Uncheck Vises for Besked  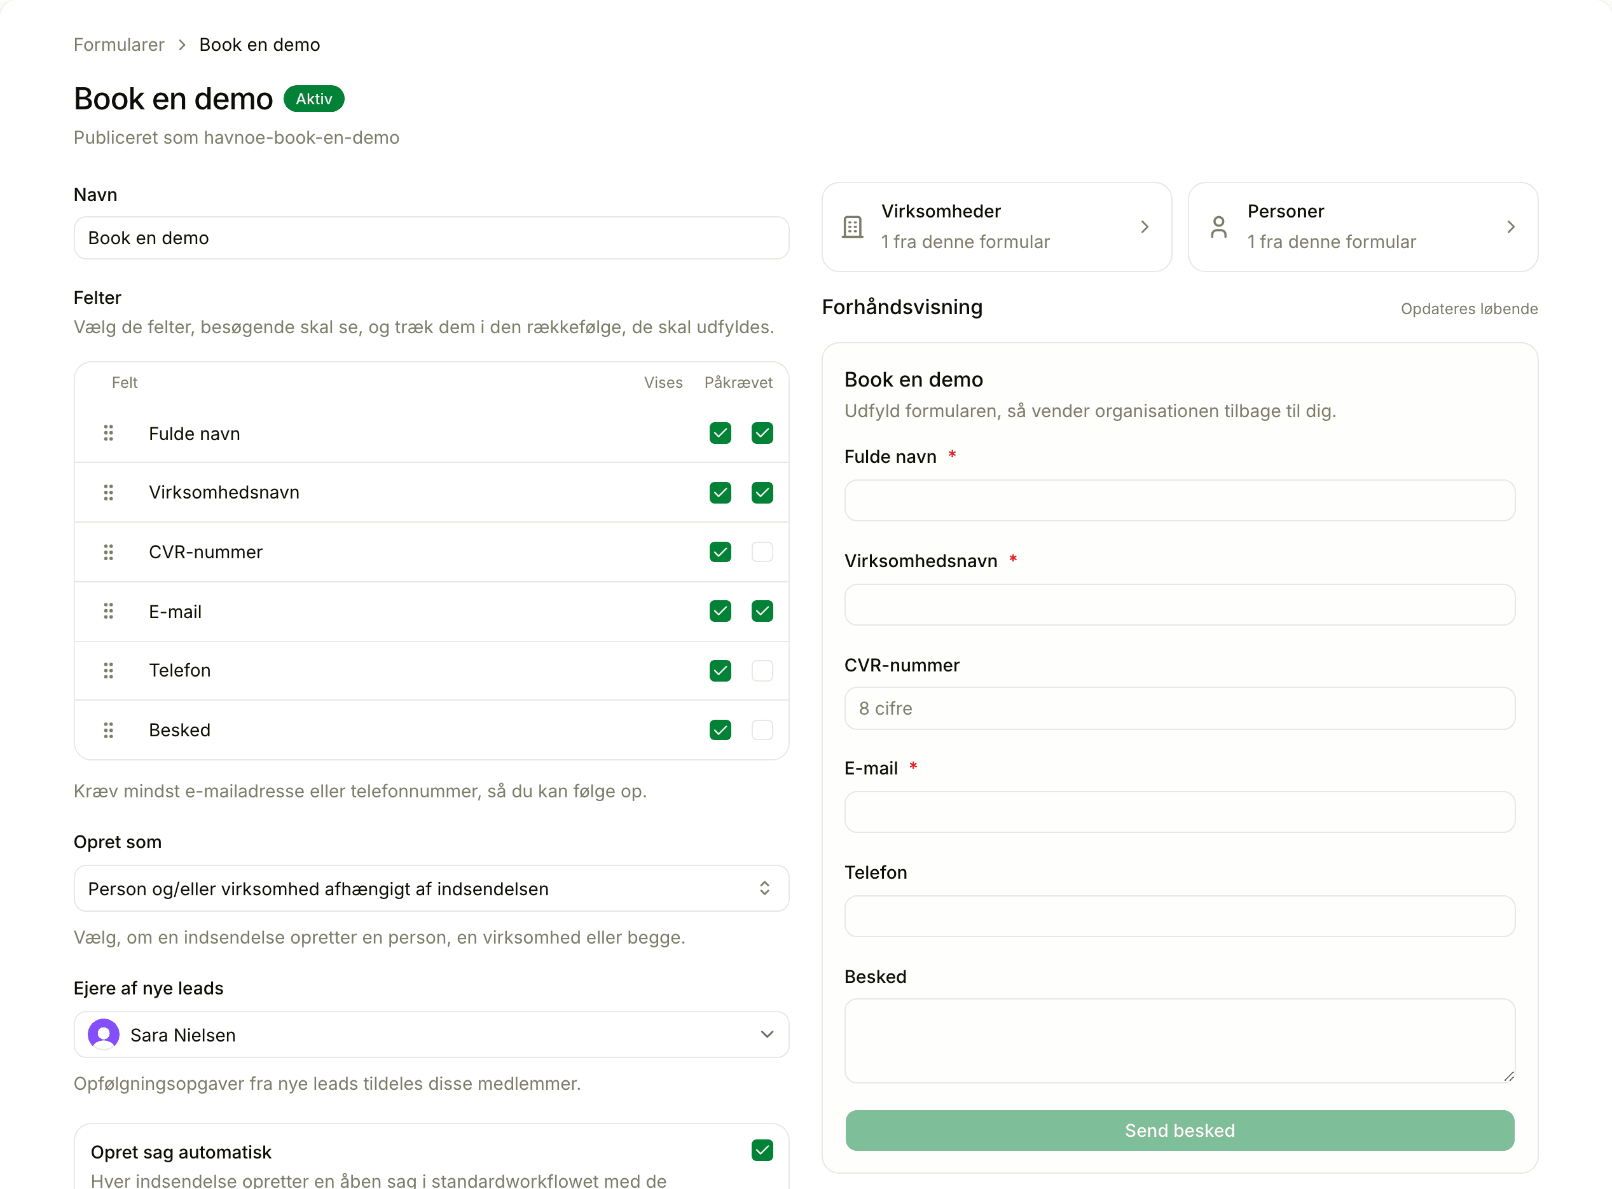coord(720,730)
